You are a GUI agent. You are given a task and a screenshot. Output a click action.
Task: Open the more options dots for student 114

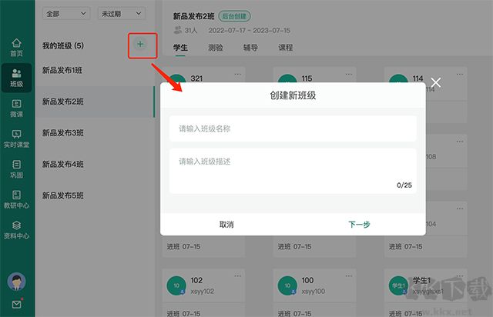click(x=460, y=75)
